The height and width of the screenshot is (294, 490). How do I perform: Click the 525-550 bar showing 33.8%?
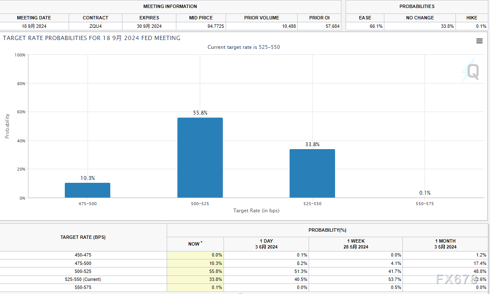point(312,173)
